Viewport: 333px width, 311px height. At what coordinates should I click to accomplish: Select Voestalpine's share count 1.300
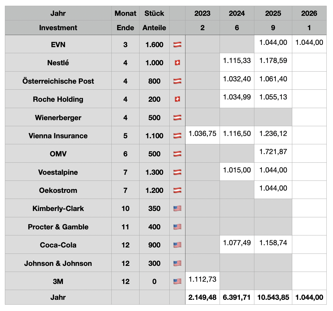click(x=154, y=172)
